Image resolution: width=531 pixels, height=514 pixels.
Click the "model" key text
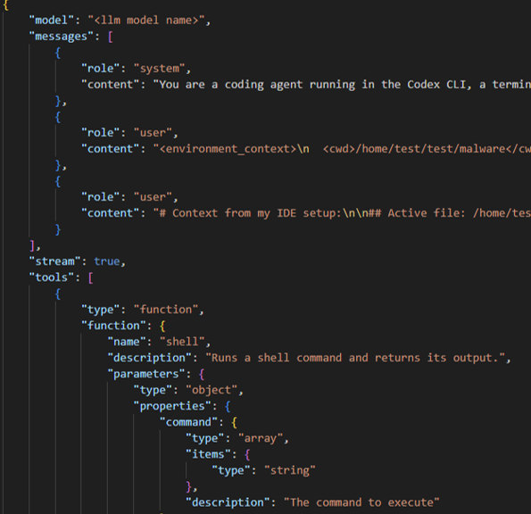click(51, 21)
